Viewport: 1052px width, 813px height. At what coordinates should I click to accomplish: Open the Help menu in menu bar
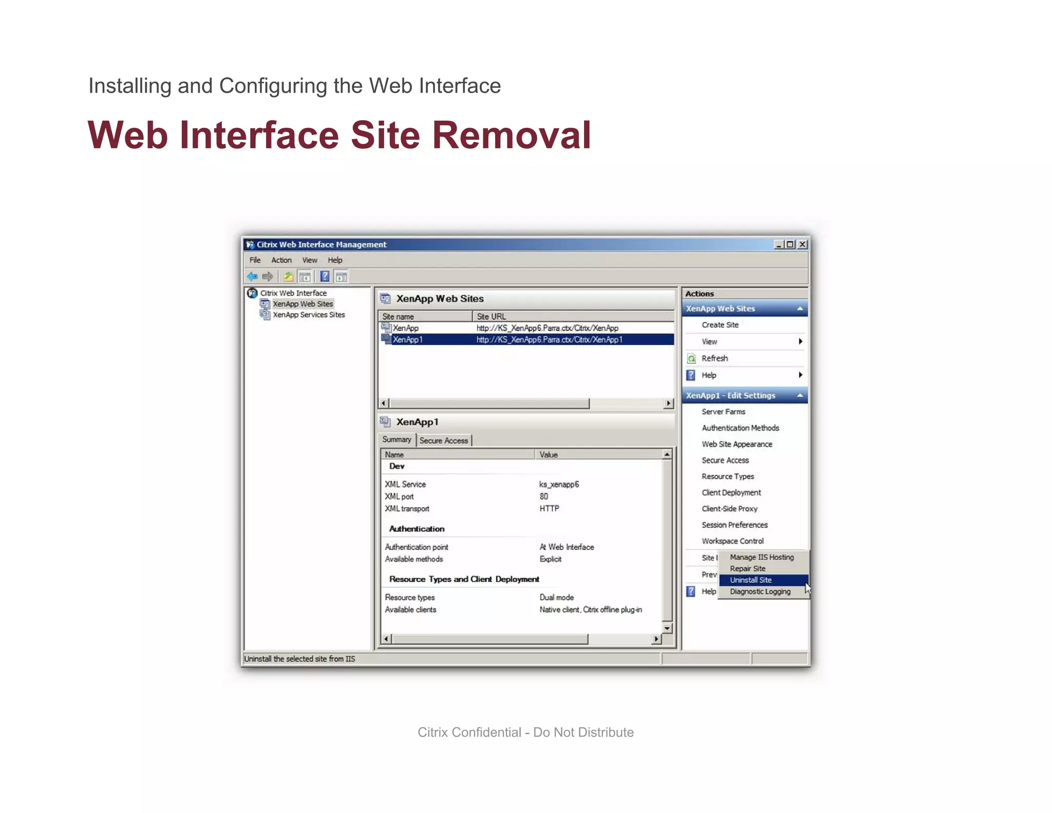click(x=335, y=260)
